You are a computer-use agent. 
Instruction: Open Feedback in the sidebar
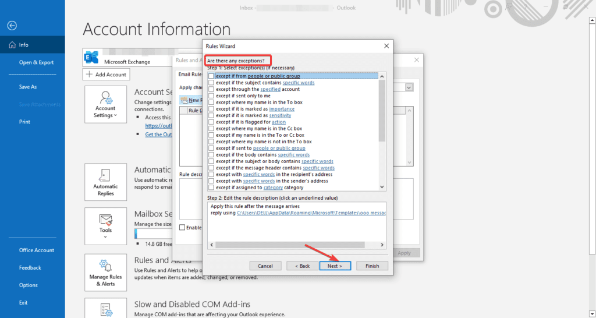tap(30, 268)
